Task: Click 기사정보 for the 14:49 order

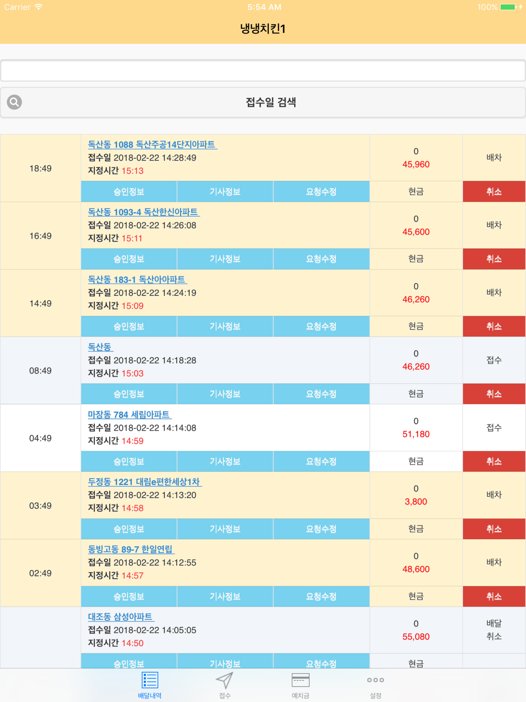Action: pos(225,327)
